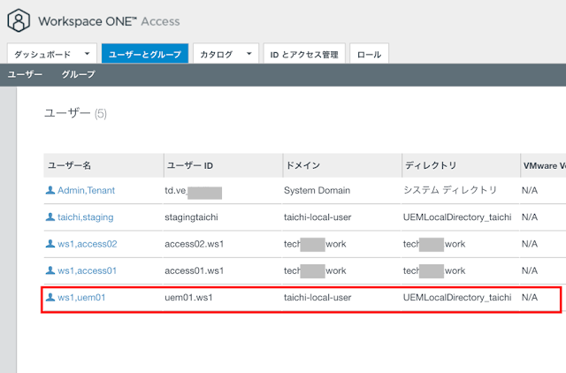Expand the ダッシュボード dropdown arrow
Screen dimensions: 566x373
tap(87, 54)
